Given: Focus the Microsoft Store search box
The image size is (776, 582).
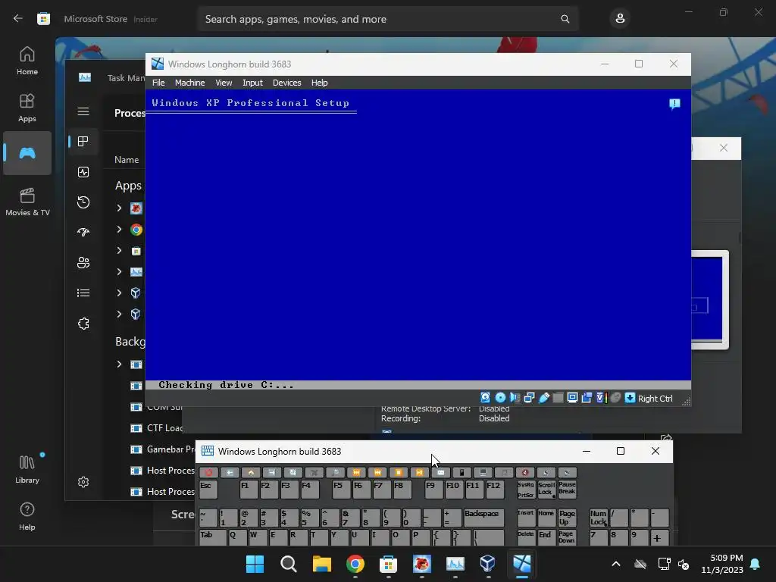Looking at the screenshot, I should tap(387, 19).
